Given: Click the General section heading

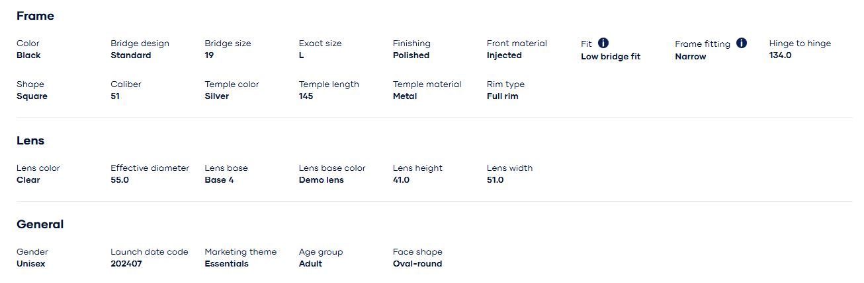Looking at the screenshot, I should coord(40,224).
